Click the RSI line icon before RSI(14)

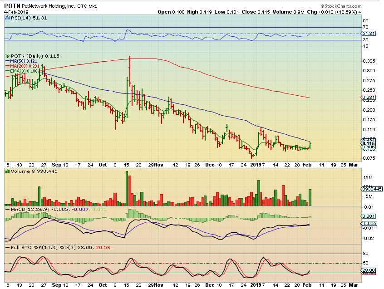tap(7, 18)
